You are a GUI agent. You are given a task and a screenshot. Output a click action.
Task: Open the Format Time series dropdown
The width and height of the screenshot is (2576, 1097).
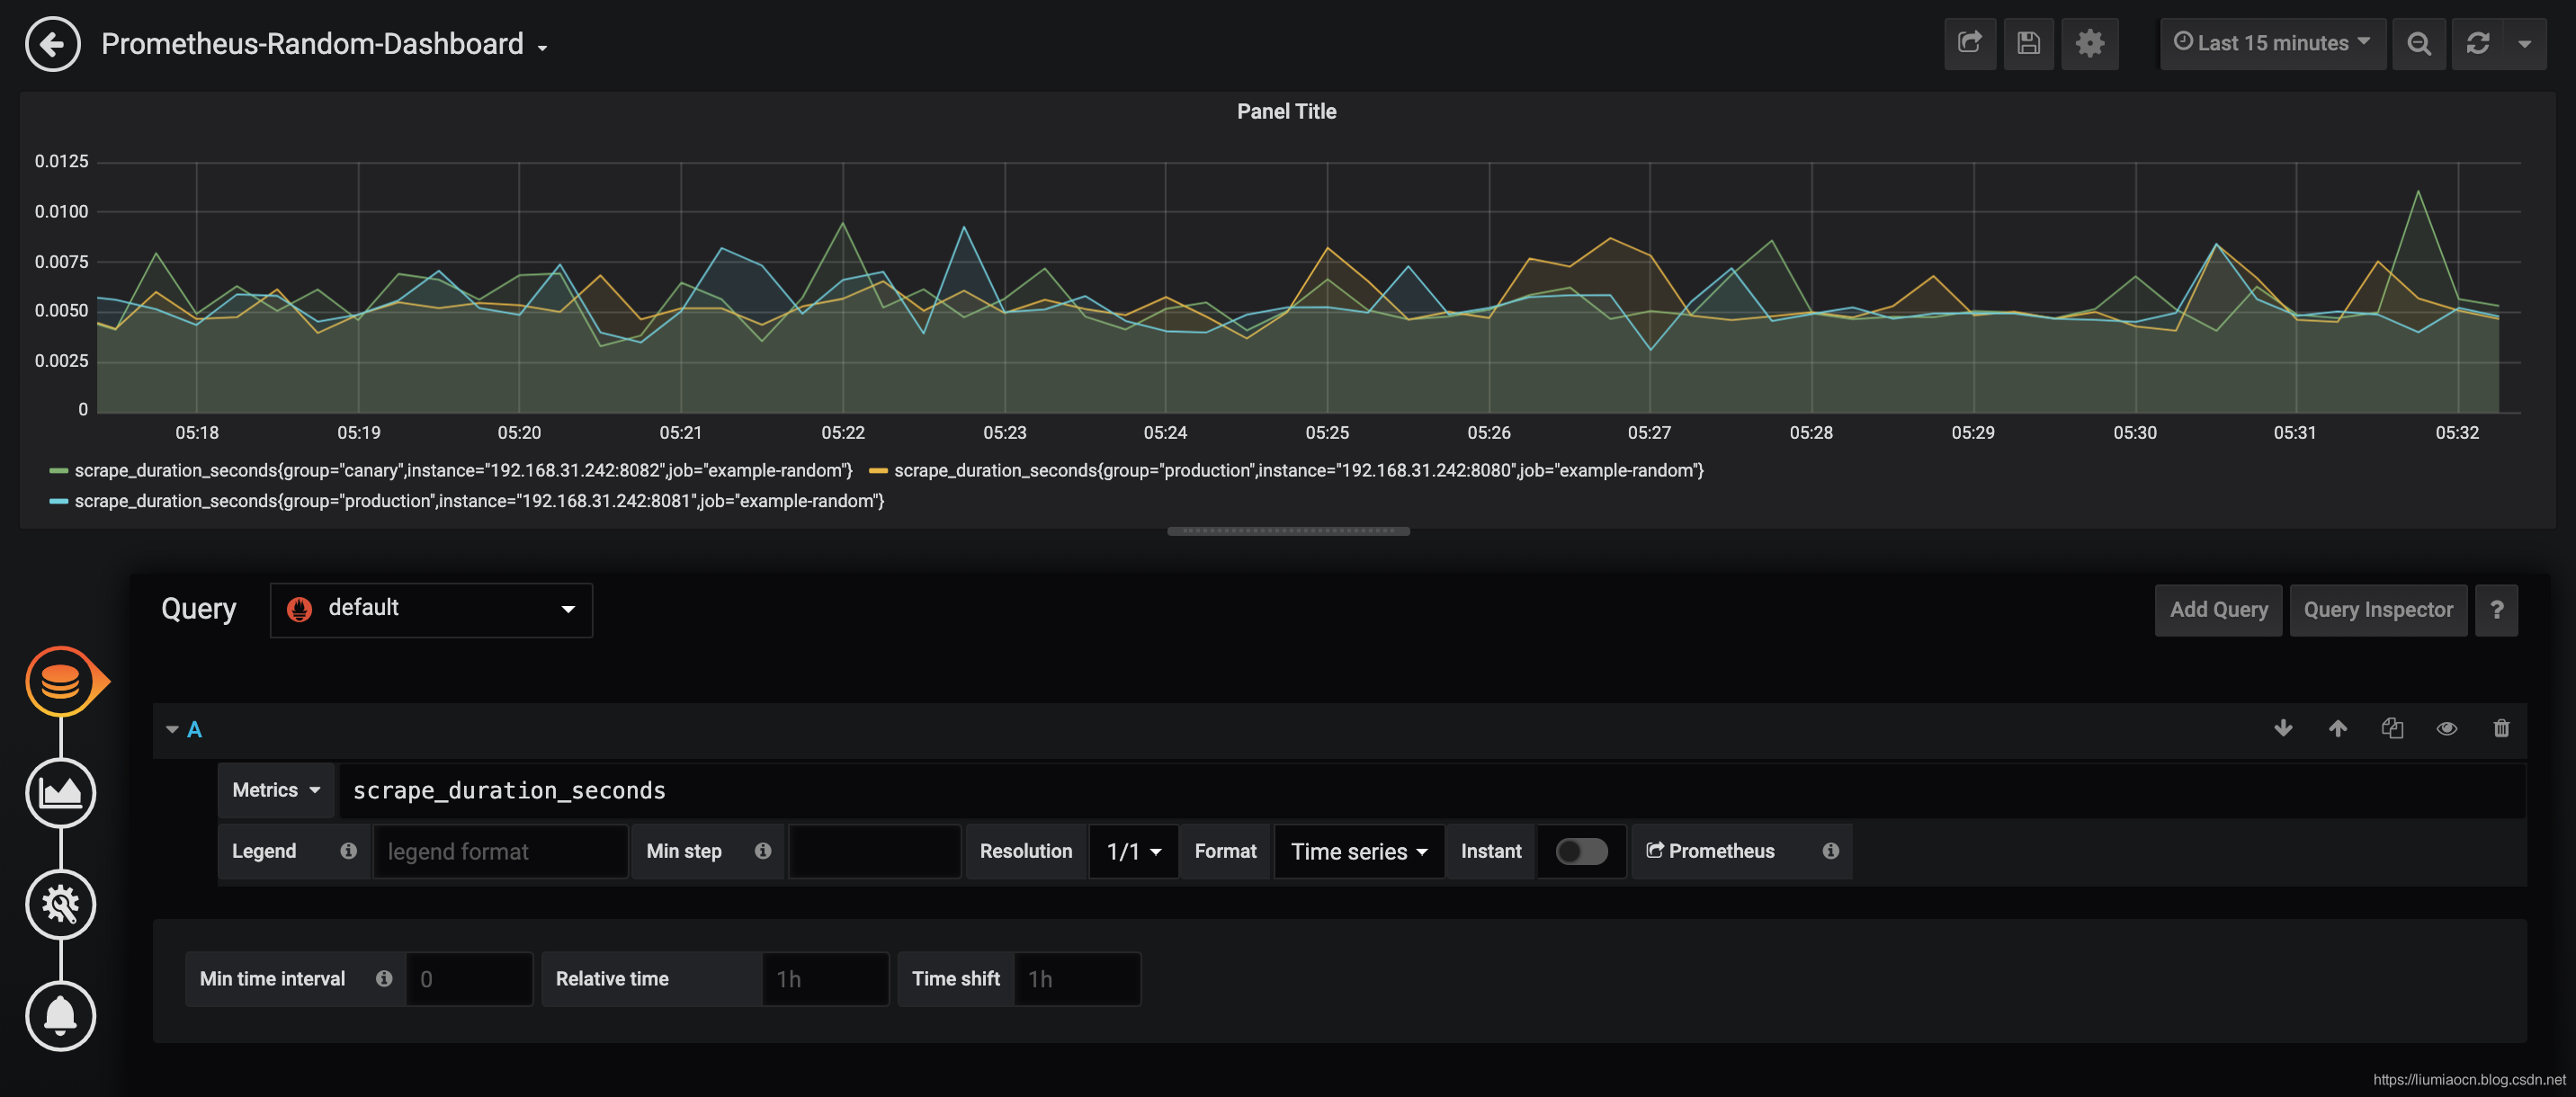coord(1359,851)
